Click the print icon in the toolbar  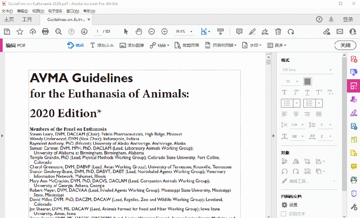45,32
